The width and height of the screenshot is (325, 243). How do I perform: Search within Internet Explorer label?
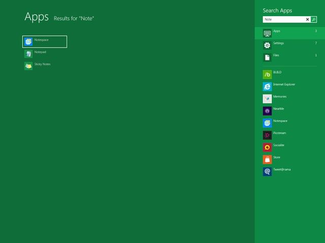click(284, 85)
